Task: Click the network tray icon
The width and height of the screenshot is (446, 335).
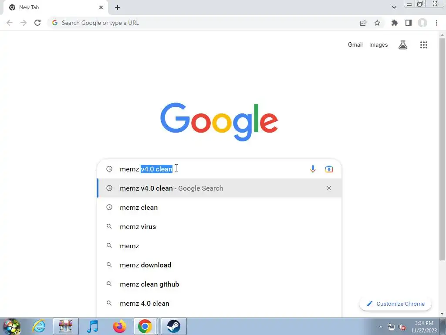Action: (392, 327)
